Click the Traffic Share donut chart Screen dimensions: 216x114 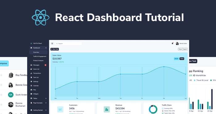click(x=153, y=109)
